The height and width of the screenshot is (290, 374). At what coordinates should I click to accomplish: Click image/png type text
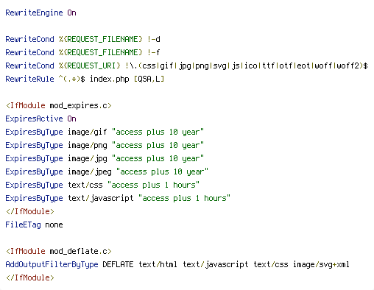point(88,145)
